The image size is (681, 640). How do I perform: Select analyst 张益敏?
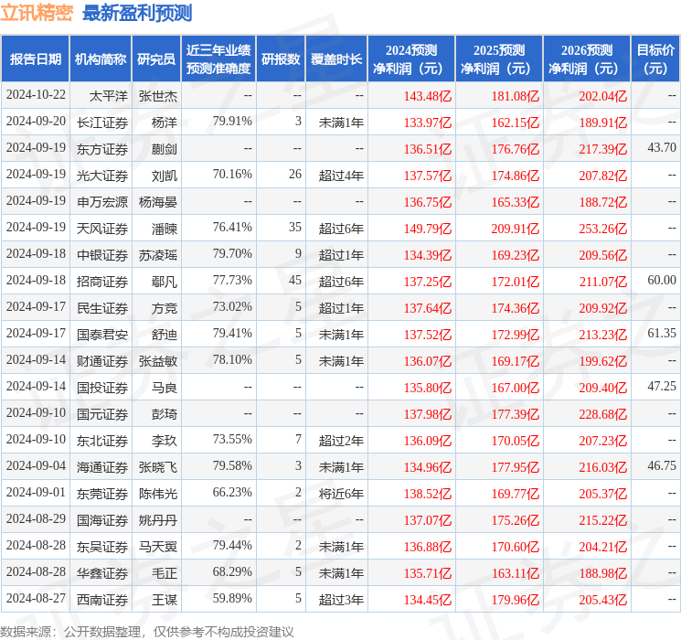click(157, 361)
